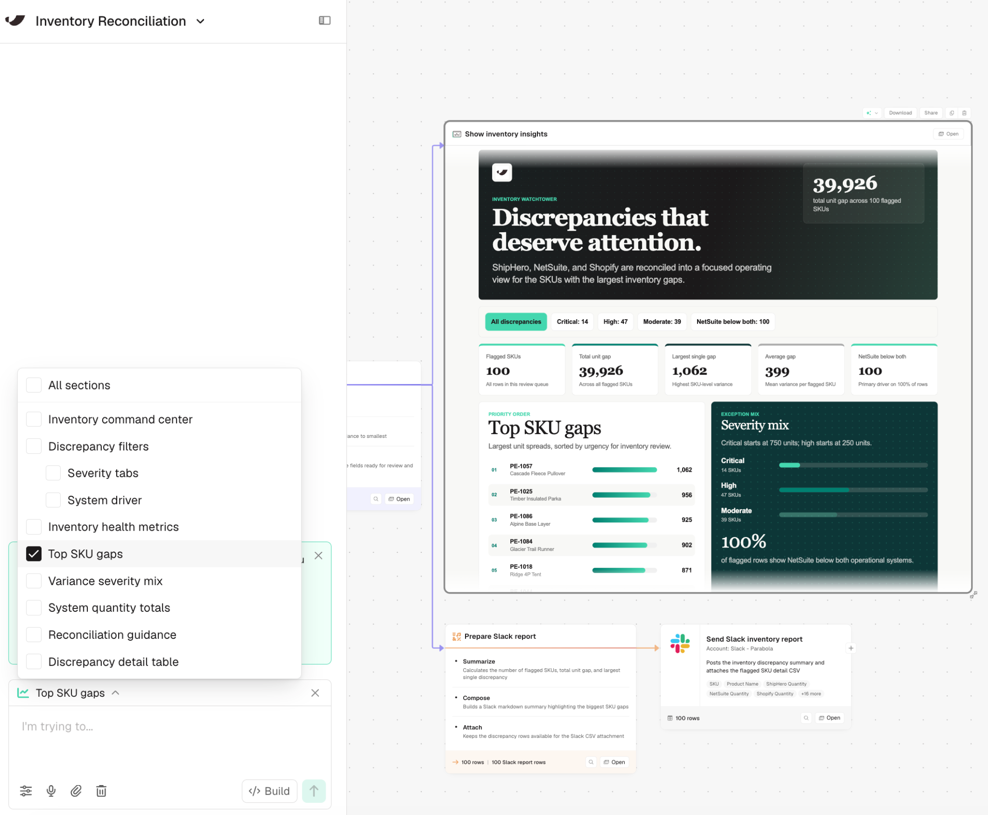Select the Moderate: 39 filter tab
This screenshot has width=988, height=815.
click(662, 322)
